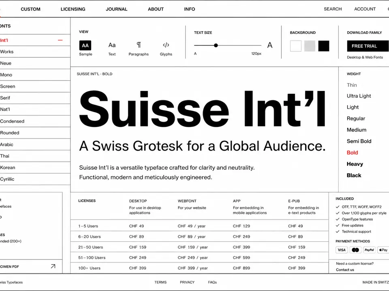Collapse the Int'l family with minus icon
The height and width of the screenshot is (291, 389).
coord(60,40)
